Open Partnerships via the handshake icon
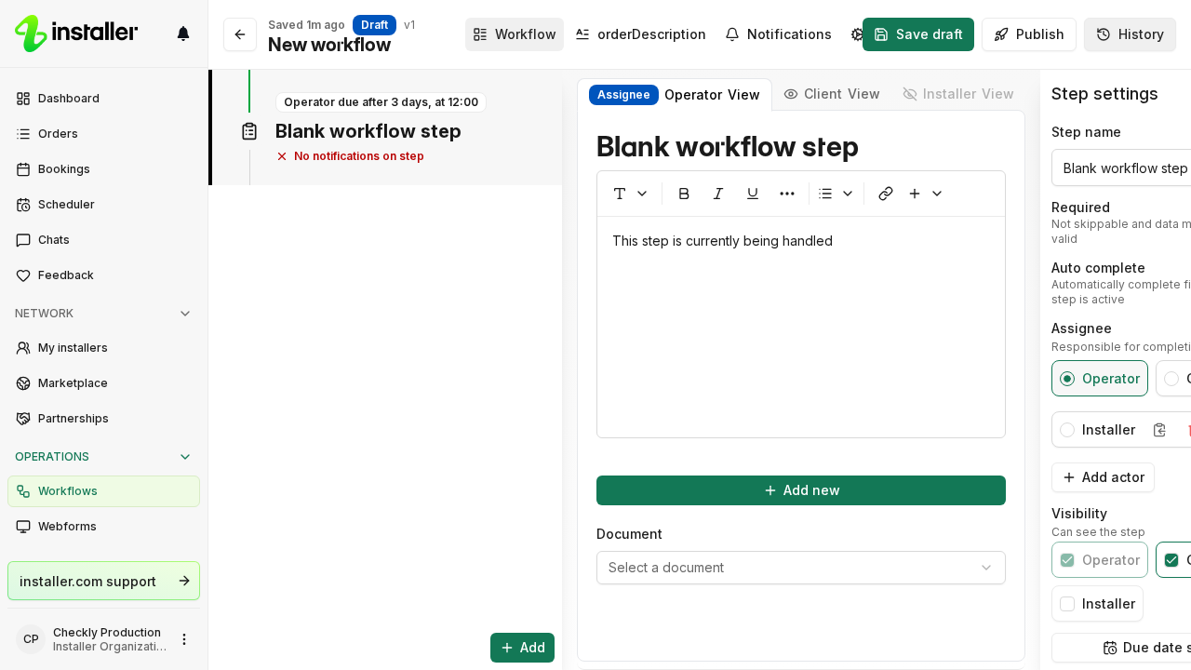The height and width of the screenshot is (670, 1191). pos(103,419)
